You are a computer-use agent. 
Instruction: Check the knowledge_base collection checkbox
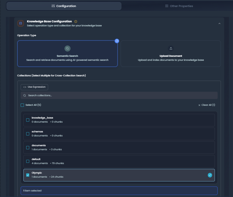[x=28, y=120]
